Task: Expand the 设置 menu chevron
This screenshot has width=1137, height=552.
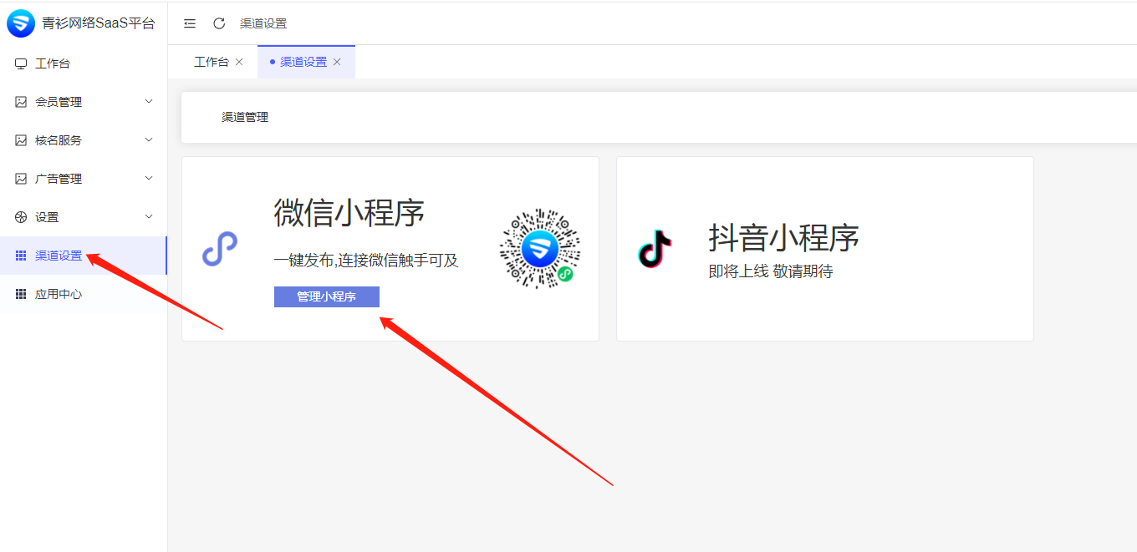Action: (x=149, y=217)
